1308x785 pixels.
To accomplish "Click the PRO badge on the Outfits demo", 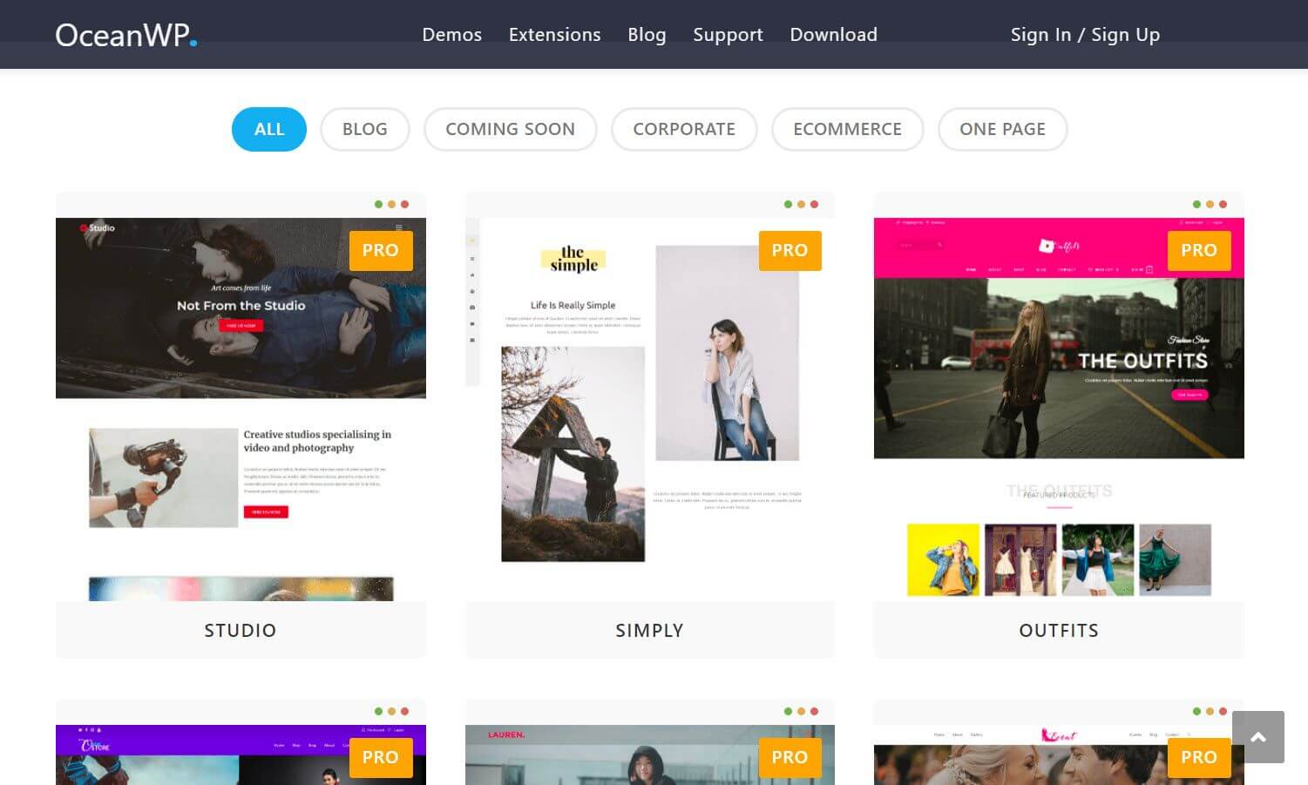I will click(x=1199, y=250).
